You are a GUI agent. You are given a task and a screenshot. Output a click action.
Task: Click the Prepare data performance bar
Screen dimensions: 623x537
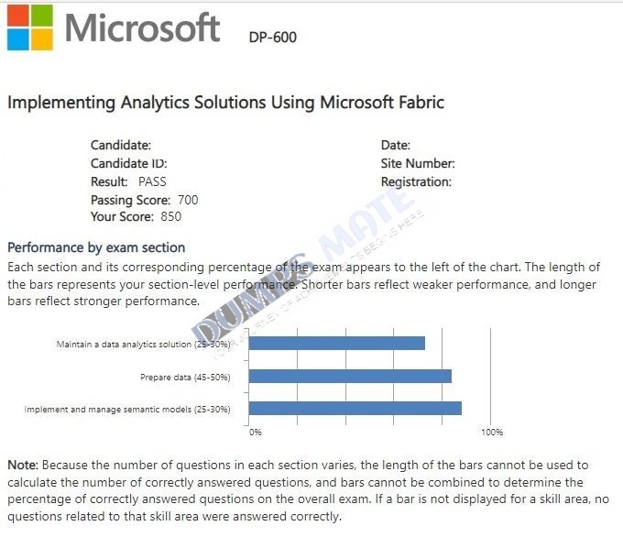pos(350,376)
